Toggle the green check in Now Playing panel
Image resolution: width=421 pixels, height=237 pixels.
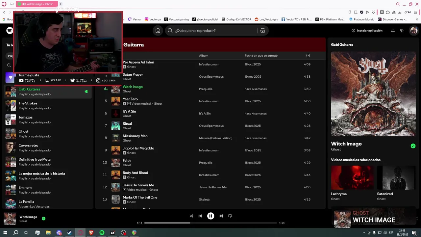pyautogui.click(x=413, y=146)
